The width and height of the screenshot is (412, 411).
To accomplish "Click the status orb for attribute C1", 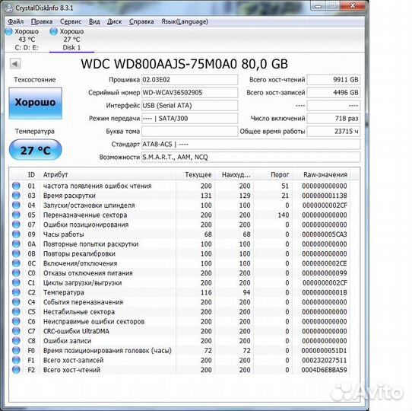I will pyautogui.click(x=16, y=282).
